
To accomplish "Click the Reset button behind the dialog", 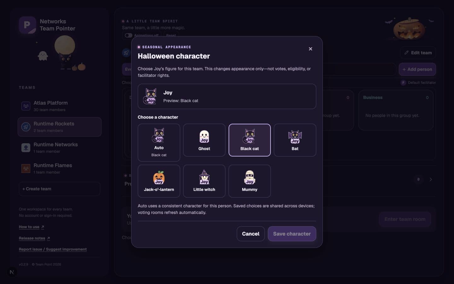I will 171,35.
